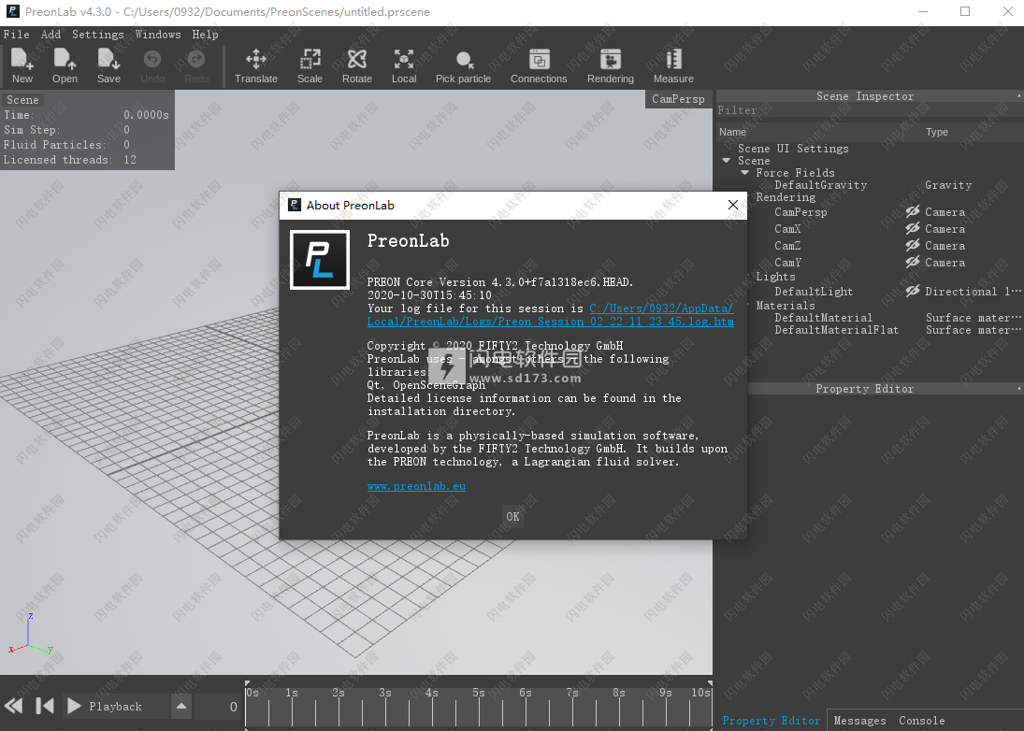Click the Undo toolbar icon
The width and height of the screenshot is (1024, 731).
(x=152, y=66)
